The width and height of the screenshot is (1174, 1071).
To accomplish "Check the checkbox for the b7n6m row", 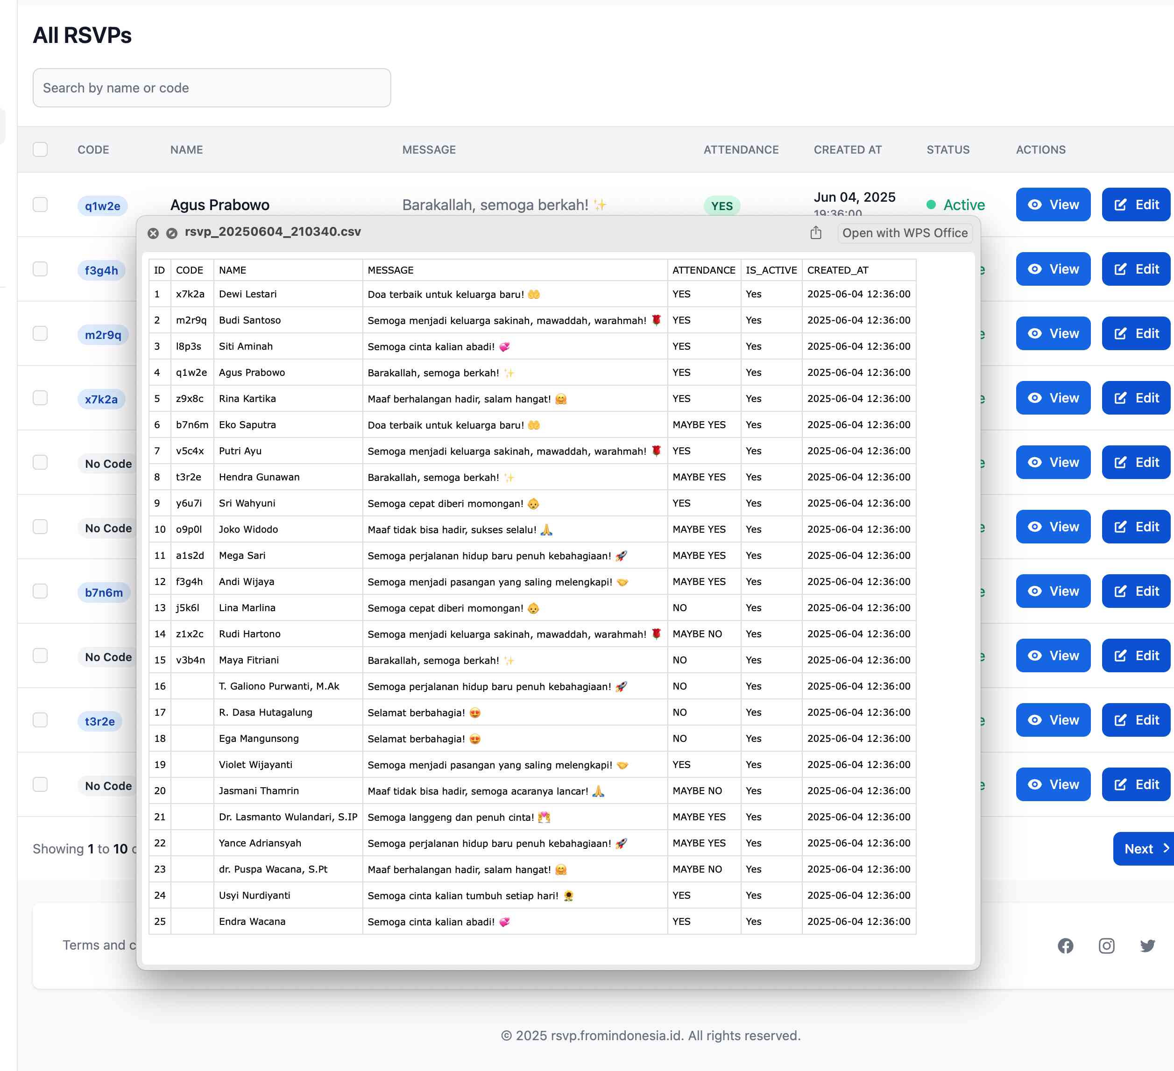I will click(x=40, y=591).
